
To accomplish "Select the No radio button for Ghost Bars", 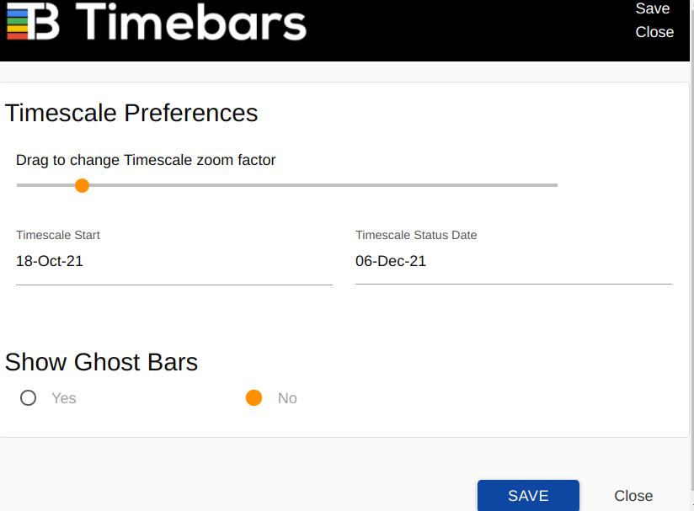I will coord(254,398).
